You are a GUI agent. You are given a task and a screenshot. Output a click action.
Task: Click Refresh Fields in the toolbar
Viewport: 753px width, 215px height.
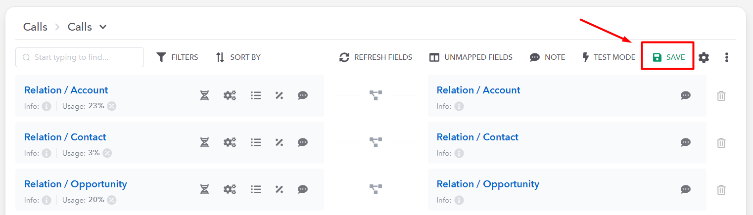click(x=376, y=57)
